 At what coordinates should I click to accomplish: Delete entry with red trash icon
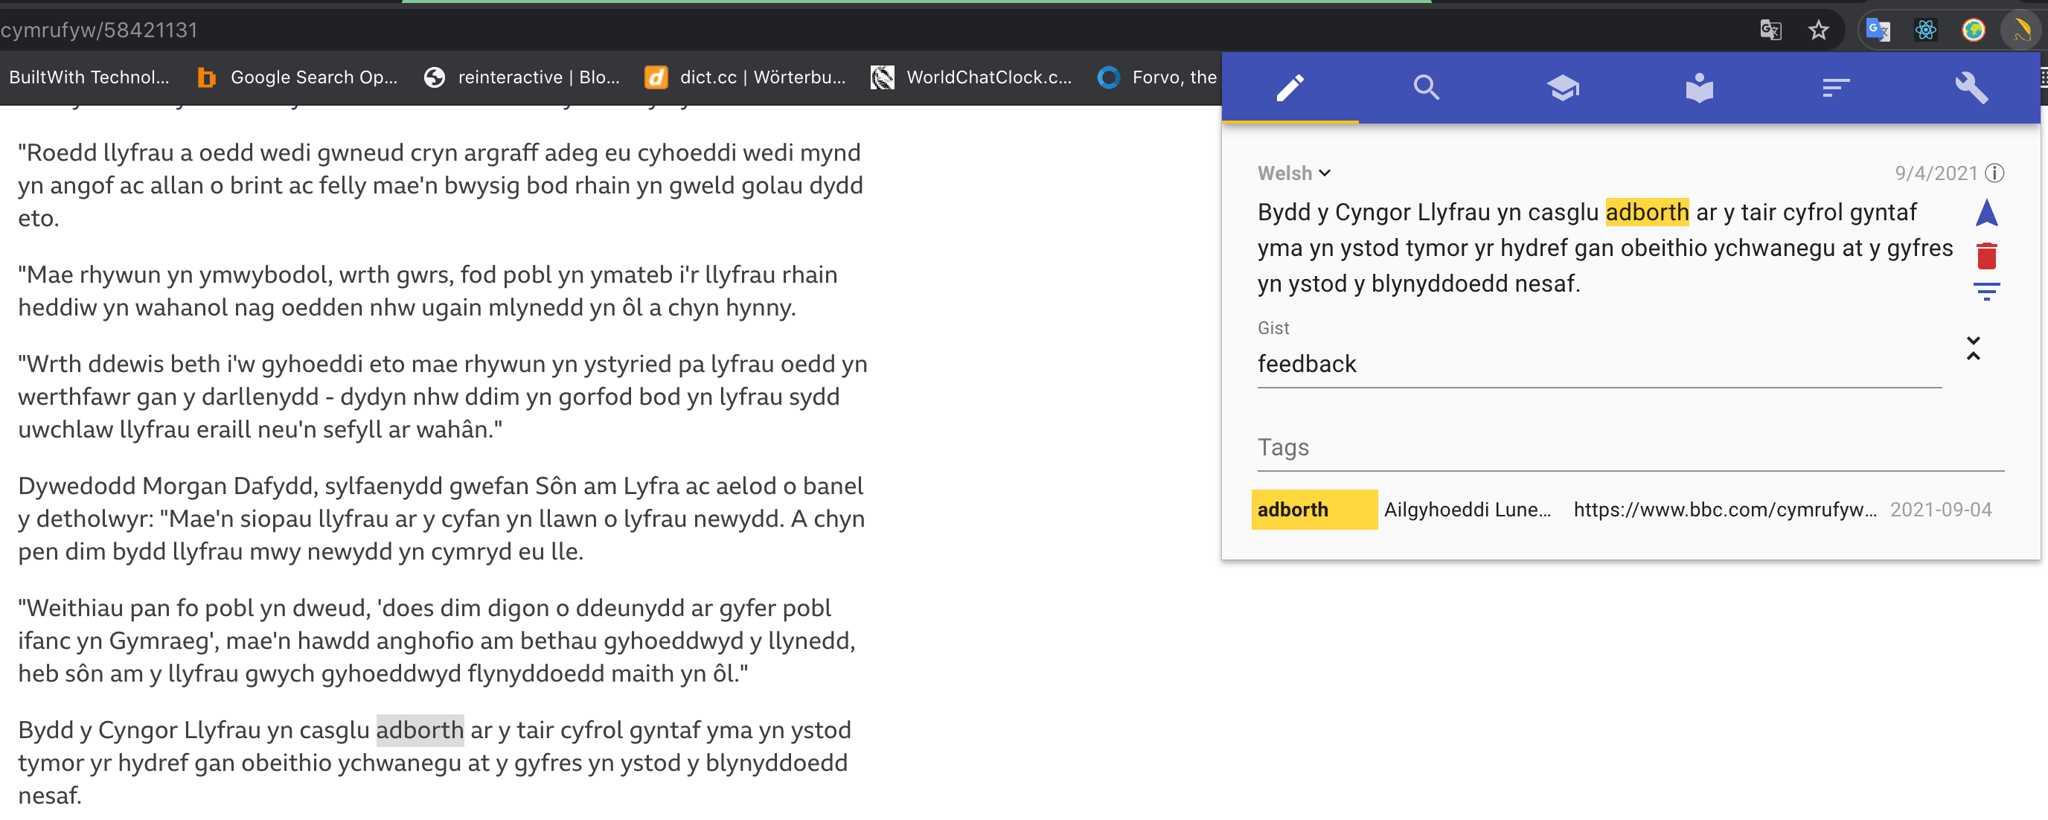click(x=1986, y=256)
